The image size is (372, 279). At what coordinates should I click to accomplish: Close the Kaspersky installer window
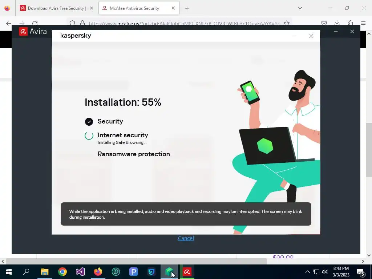311,36
